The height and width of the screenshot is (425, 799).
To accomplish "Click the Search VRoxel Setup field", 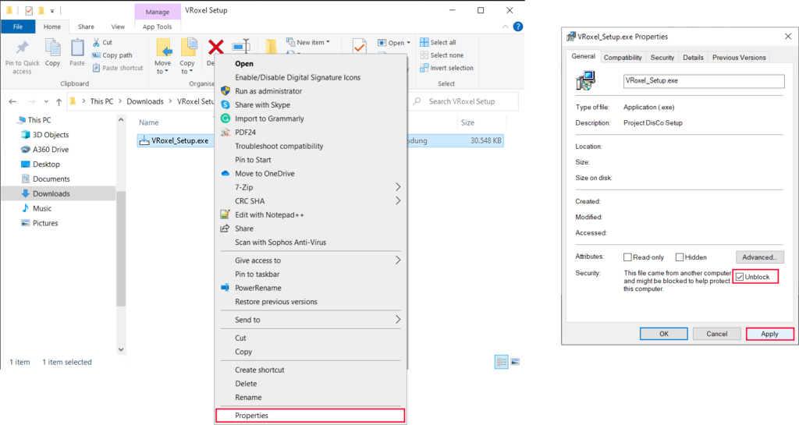I will 464,101.
